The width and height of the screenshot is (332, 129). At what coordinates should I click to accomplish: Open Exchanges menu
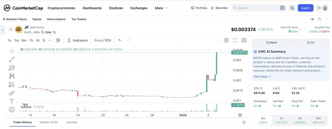(x=139, y=8)
